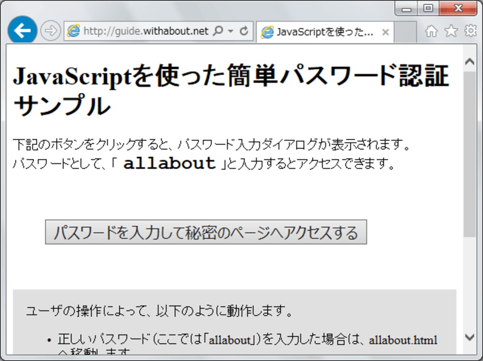Refresh the page with the reload icon

pos(244,31)
